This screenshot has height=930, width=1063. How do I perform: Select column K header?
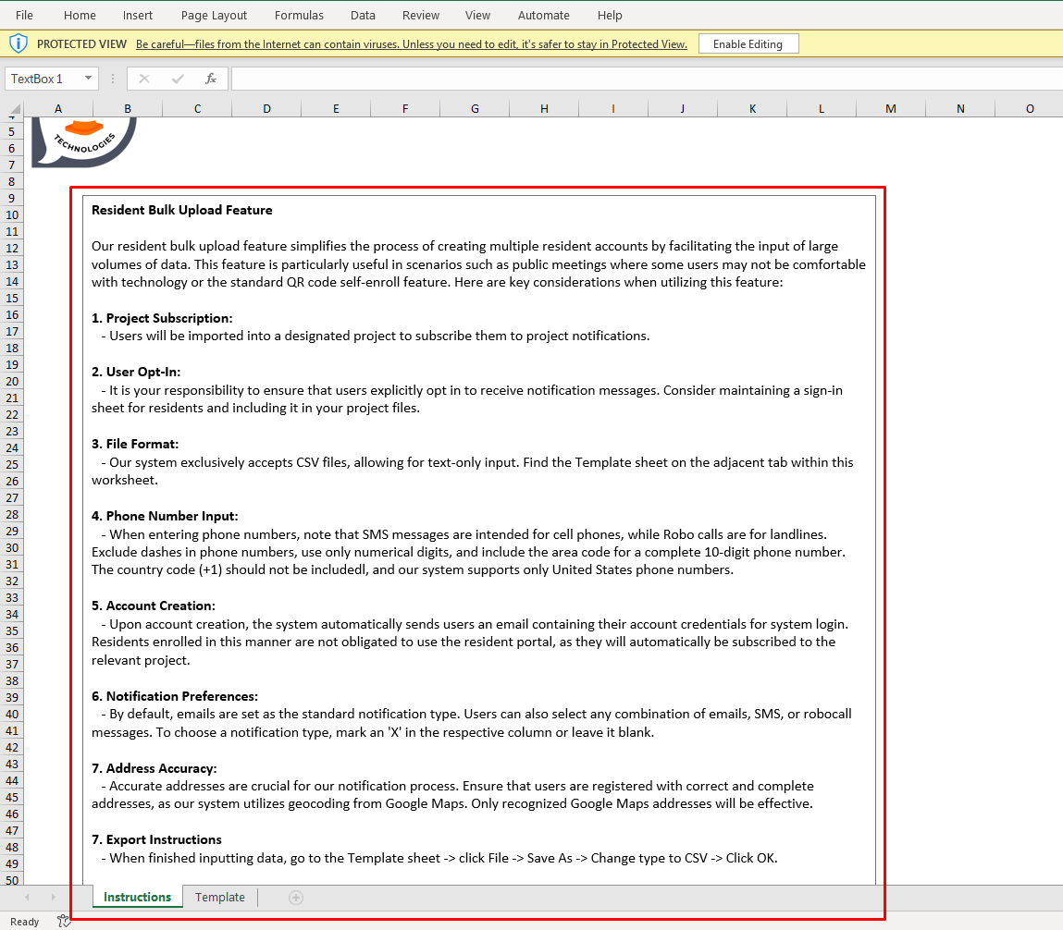[x=752, y=108]
